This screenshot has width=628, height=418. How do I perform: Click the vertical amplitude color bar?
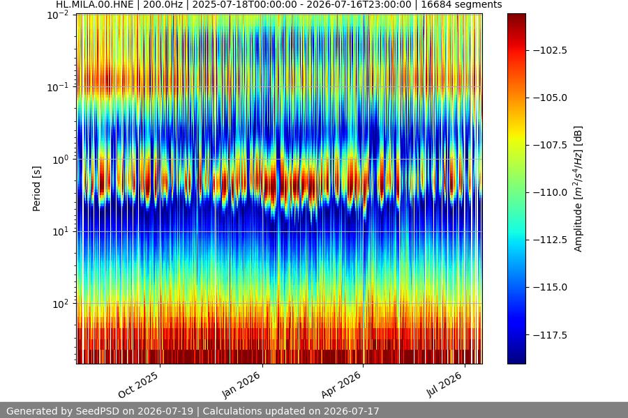click(x=516, y=189)
